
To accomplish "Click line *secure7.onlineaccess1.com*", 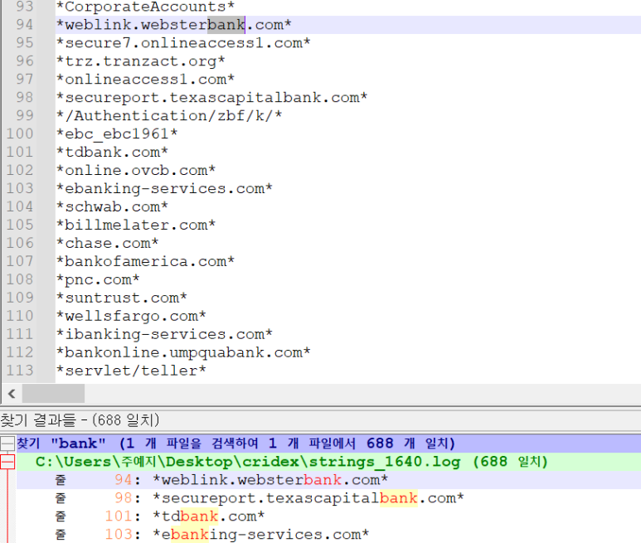I will [x=183, y=43].
